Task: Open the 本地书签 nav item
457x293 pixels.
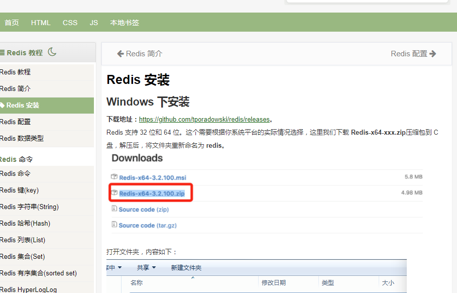Action: 125,23
